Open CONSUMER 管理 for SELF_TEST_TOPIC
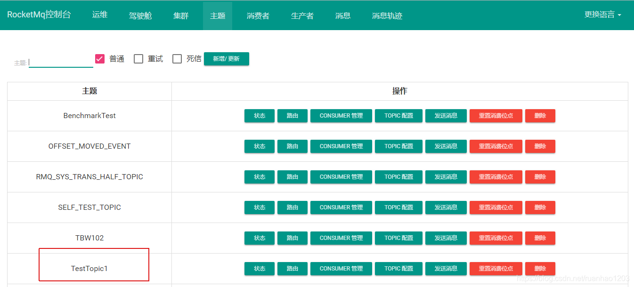 point(341,207)
